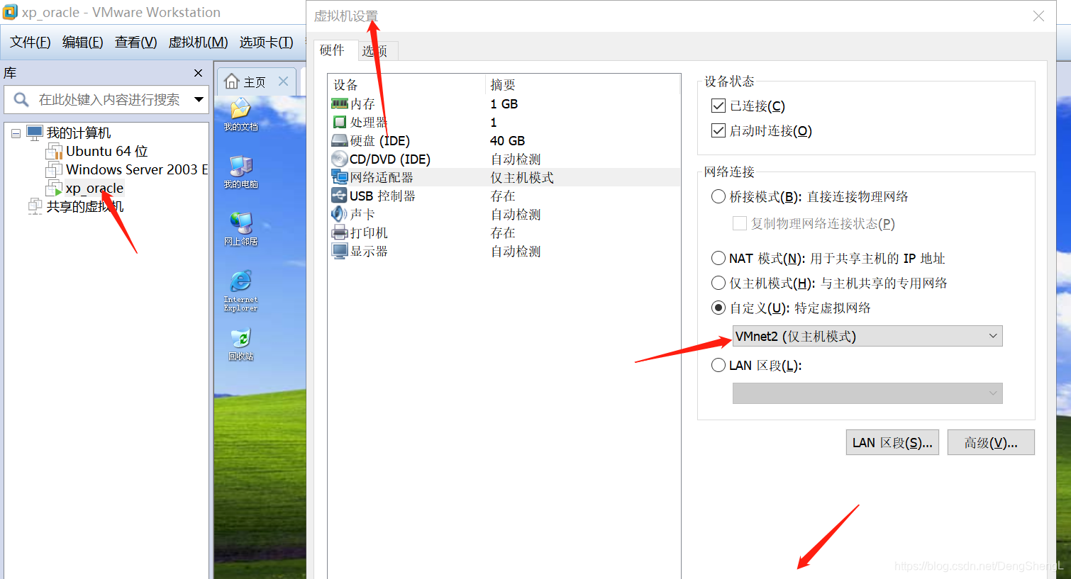Click the Ubuntu 64 位 VM icon
The height and width of the screenshot is (579, 1071).
tap(55, 151)
